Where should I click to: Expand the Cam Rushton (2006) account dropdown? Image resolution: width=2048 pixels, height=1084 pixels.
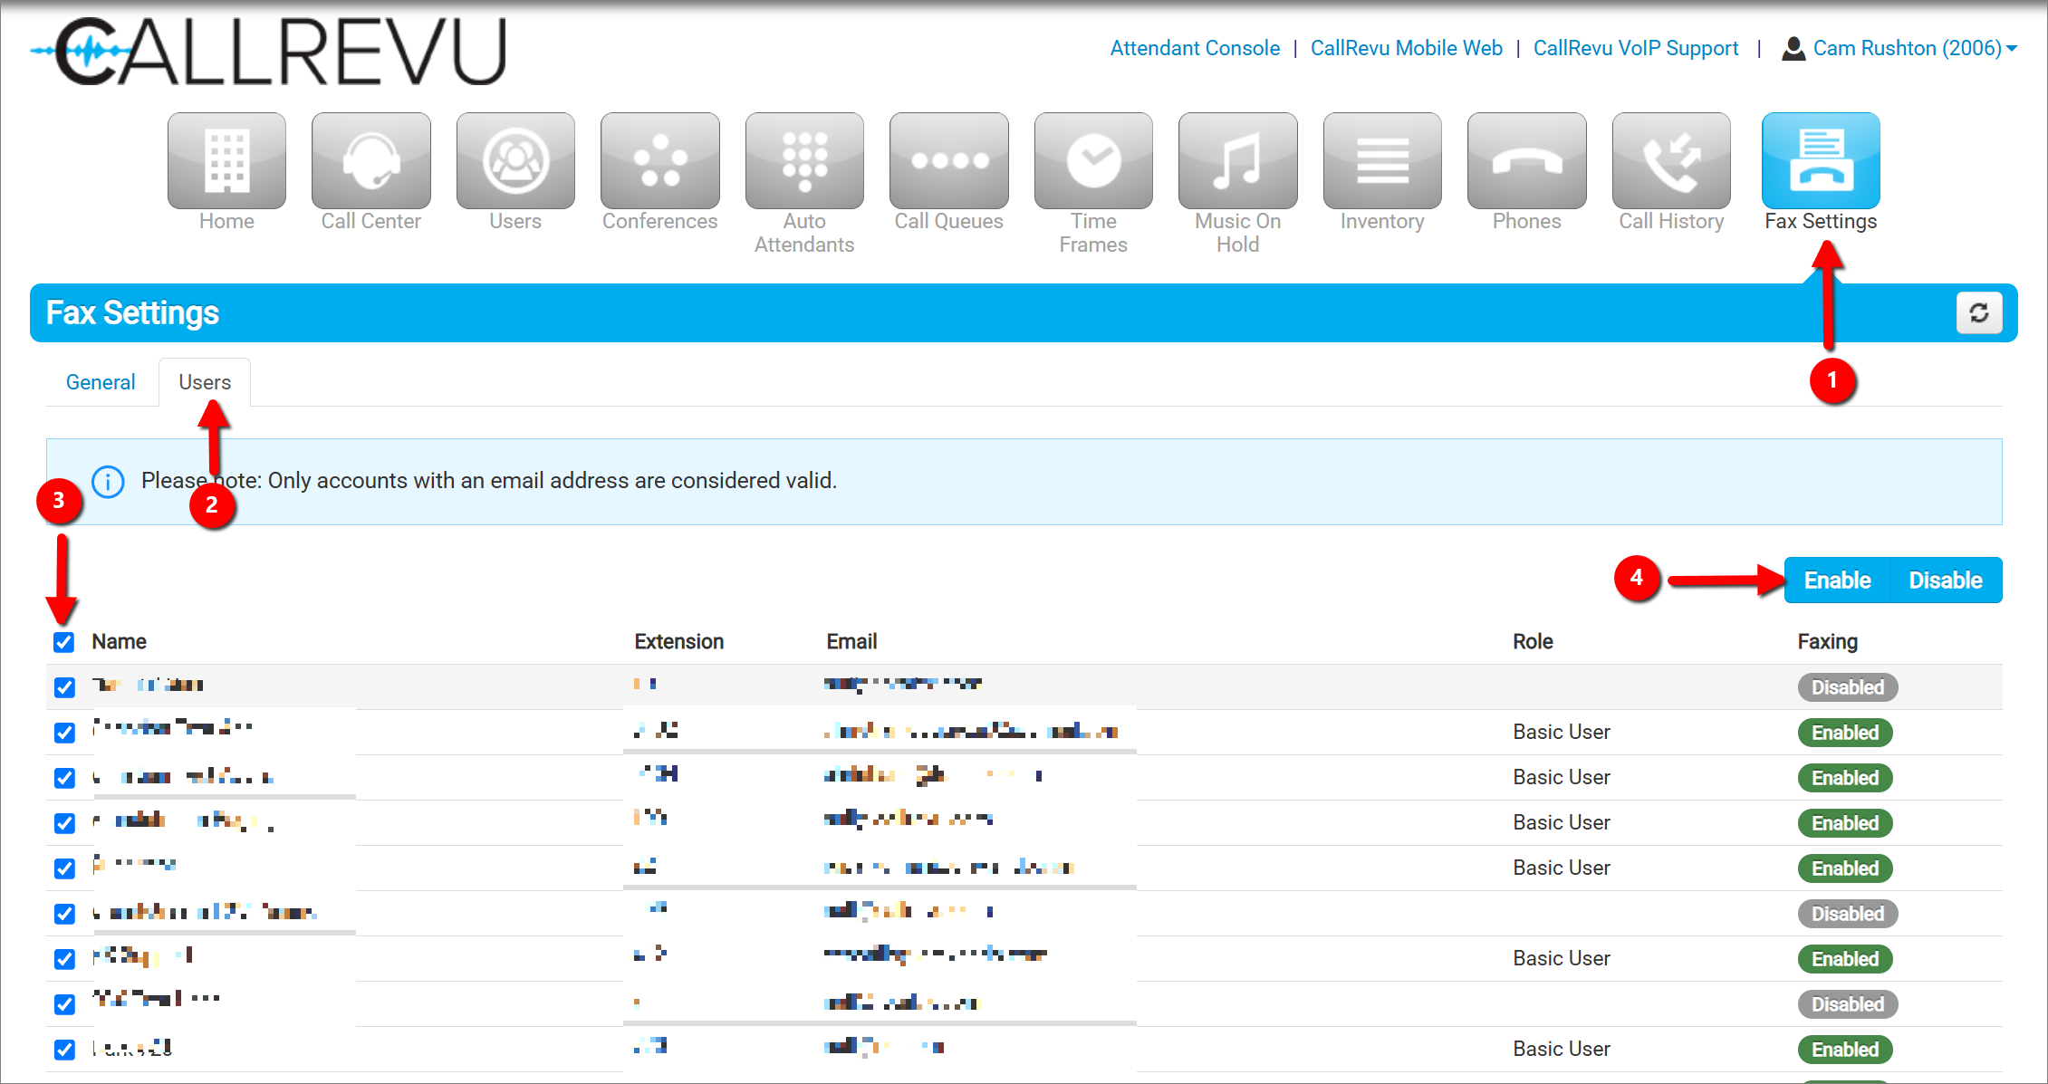[1915, 48]
